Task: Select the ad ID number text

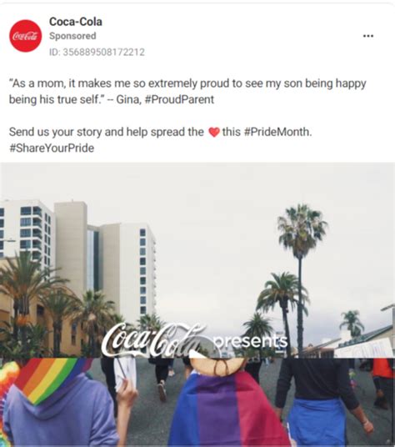Action: (x=97, y=53)
